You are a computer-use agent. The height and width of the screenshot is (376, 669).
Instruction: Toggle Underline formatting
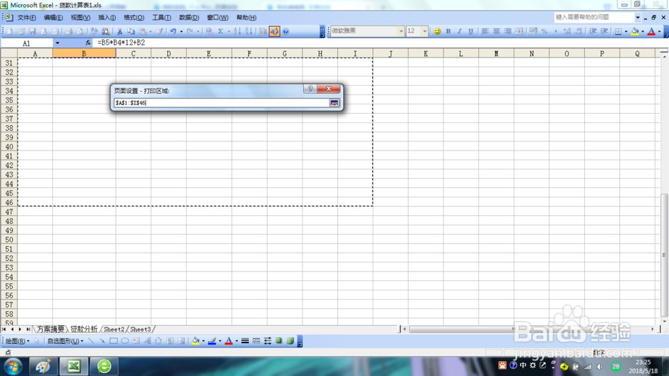click(x=470, y=31)
